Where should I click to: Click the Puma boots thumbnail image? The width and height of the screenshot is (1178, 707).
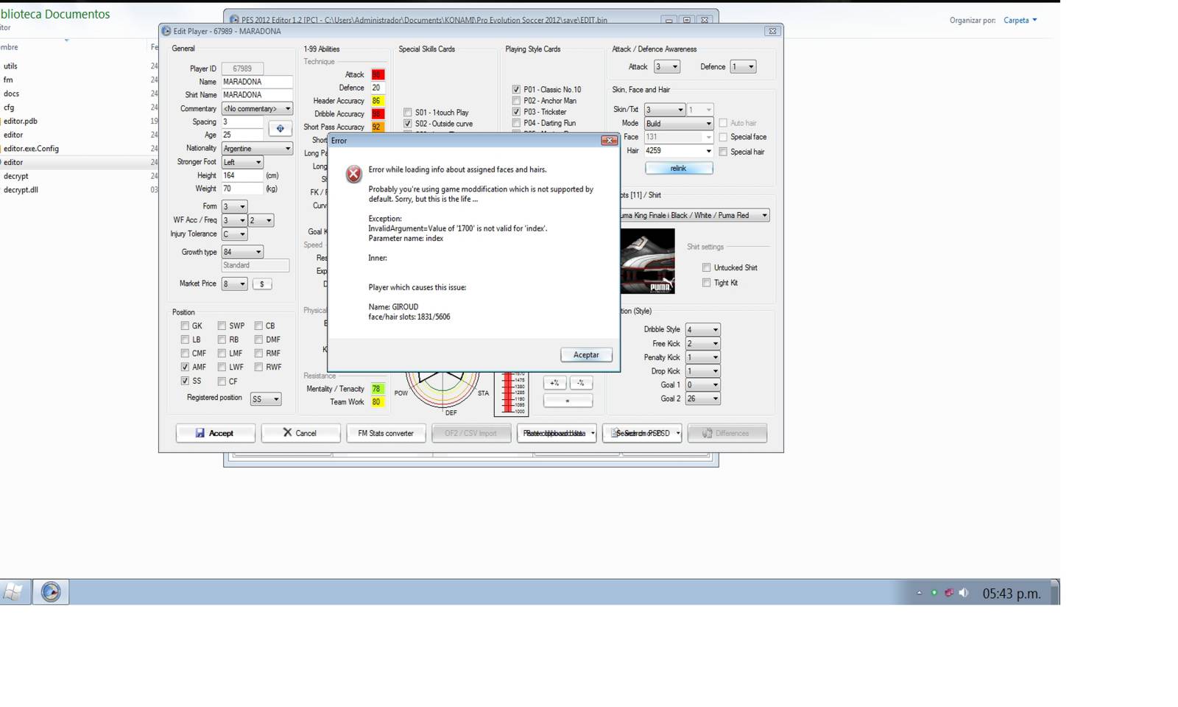(x=647, y=261)
